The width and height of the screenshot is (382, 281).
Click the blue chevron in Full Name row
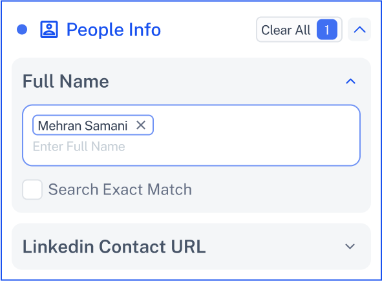350,81
